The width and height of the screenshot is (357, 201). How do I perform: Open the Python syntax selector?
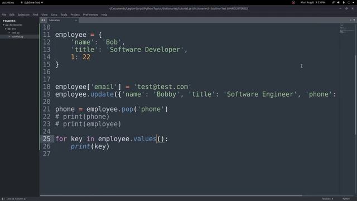(x=346, y=199)
